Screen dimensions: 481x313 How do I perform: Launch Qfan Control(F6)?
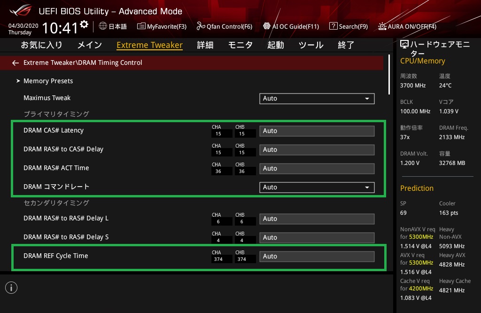coord(229,26)
